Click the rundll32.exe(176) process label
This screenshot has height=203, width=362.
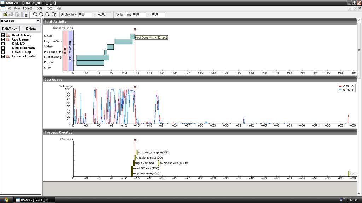click(146, 168)
